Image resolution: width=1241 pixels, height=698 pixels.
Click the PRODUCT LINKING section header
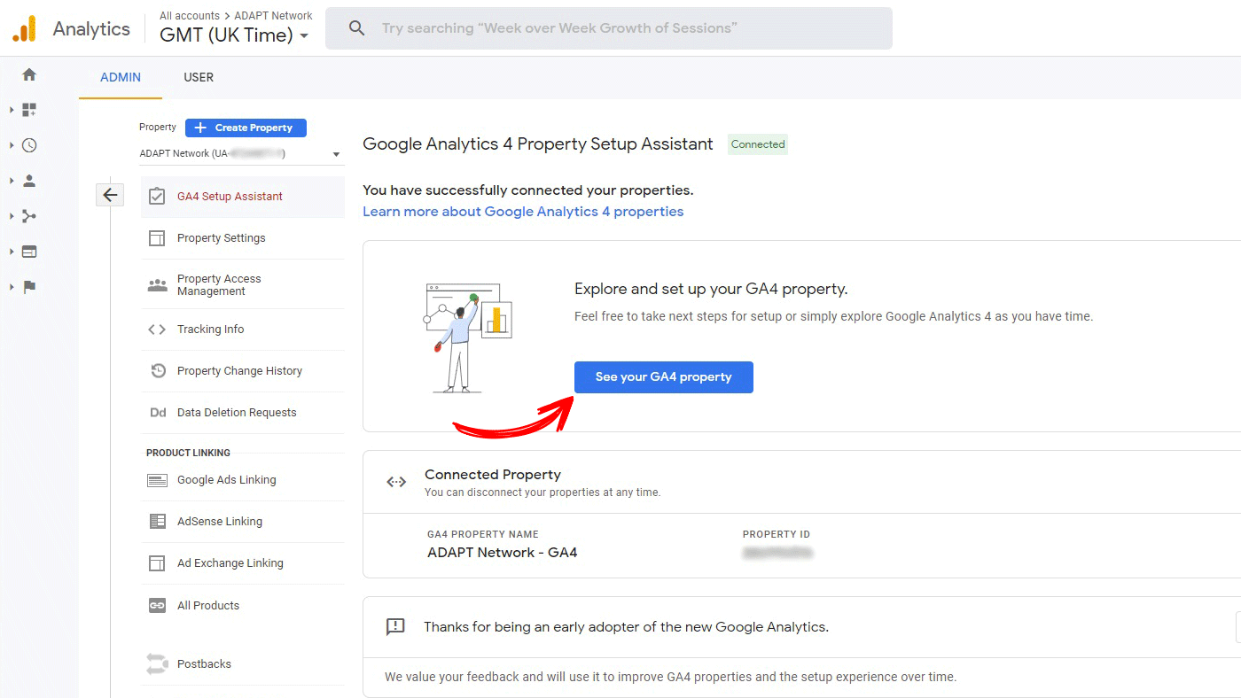coord(188,453)
